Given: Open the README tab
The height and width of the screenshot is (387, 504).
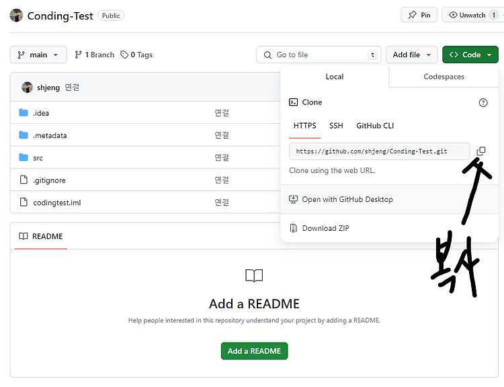Looking at the screenshot, I should tap(41, 236).
